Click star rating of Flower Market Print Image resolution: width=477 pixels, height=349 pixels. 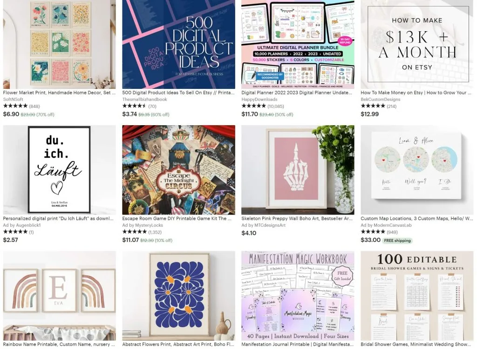pyautogui.click(x=15, y=106)
